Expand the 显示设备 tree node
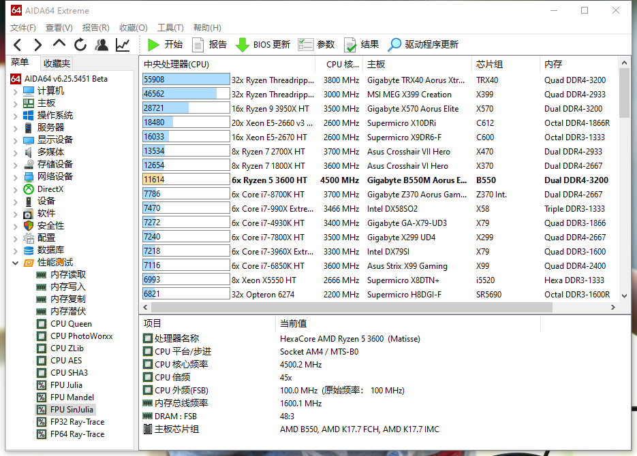 pos(15,140)
